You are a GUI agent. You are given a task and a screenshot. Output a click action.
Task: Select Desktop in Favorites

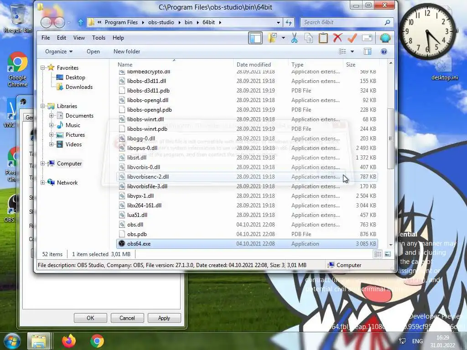(71, 77)
